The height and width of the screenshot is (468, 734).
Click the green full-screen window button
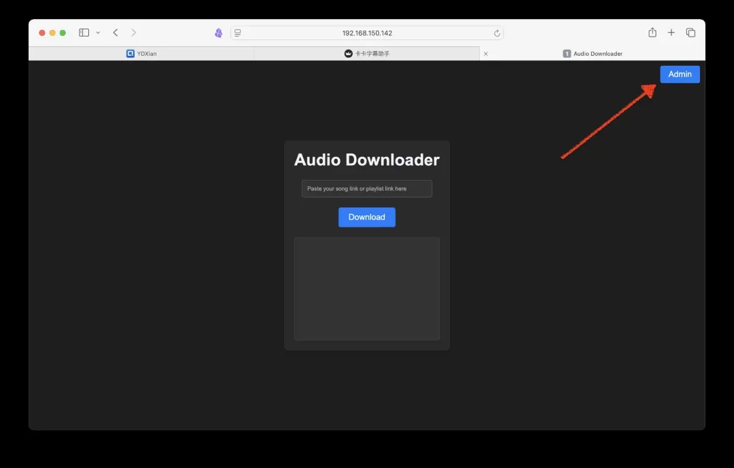point(63,33)
